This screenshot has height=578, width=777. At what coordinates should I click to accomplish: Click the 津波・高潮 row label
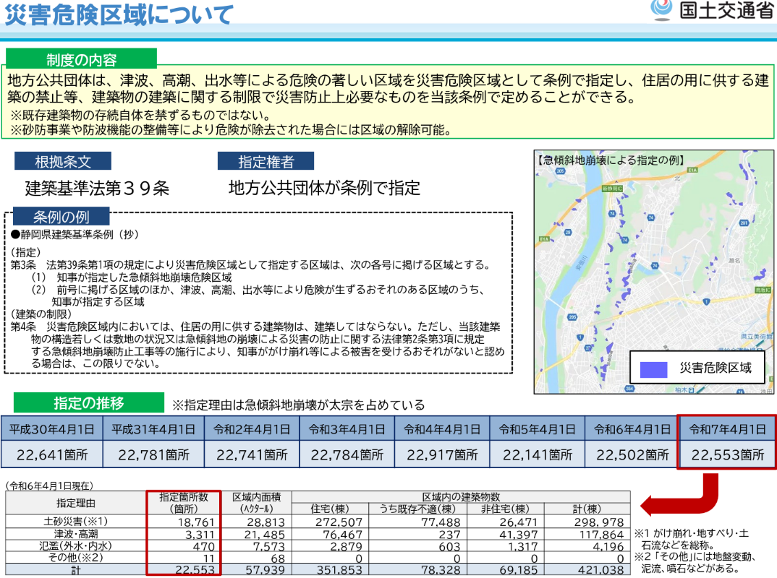coord(75,534)
